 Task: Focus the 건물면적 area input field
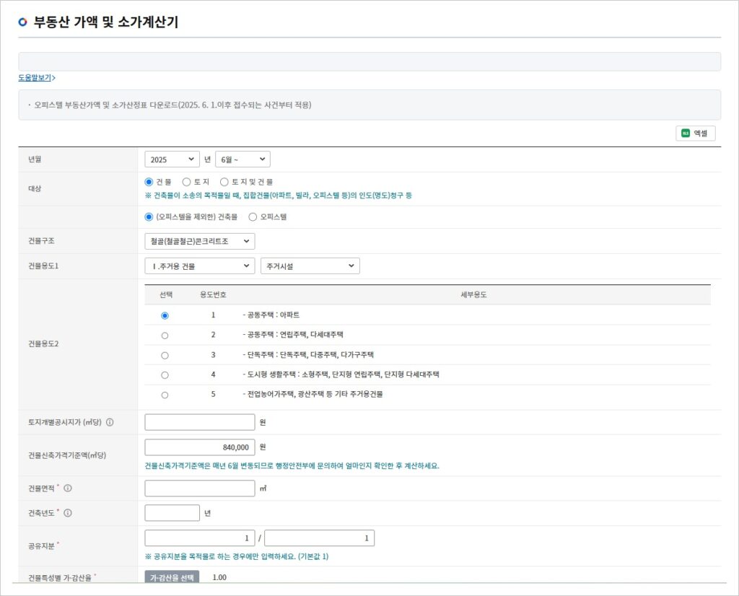coord(200,488)
